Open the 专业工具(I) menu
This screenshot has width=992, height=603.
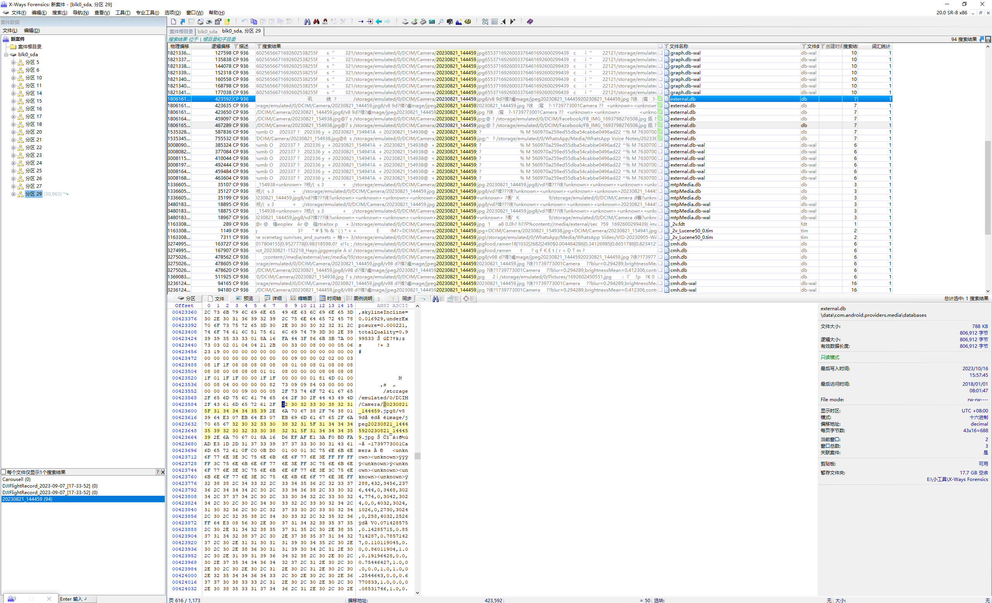click(x=147, y=12)
